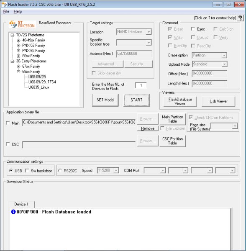Toggle the Write checkbox
Screen dimensions: 246x251
pos(170,37)
